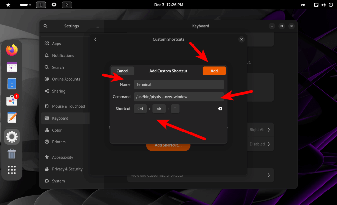Select Apps in the Settings sidebar
This screenshot has width=337, height=205.
click(x=65, y=44)
